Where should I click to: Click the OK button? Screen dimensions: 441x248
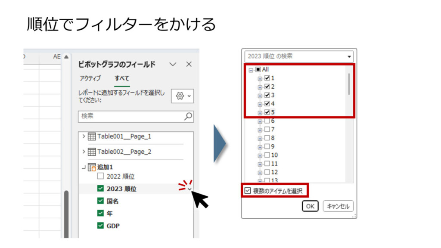point(310,206)
